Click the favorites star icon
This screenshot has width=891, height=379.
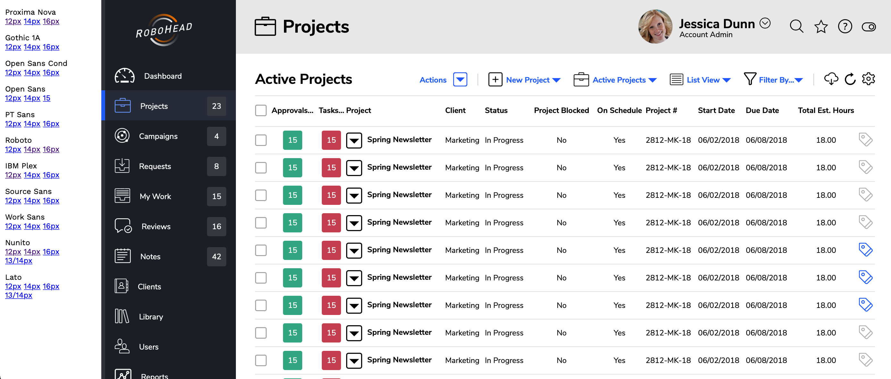820,26
